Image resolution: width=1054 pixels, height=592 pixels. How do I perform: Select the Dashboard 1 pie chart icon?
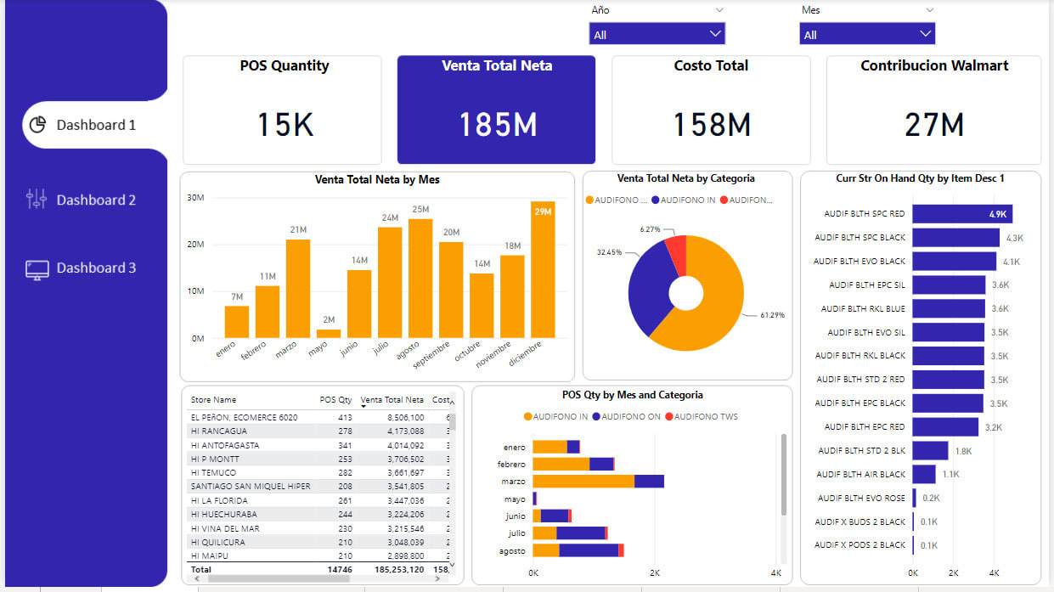[x=36, y=124]
